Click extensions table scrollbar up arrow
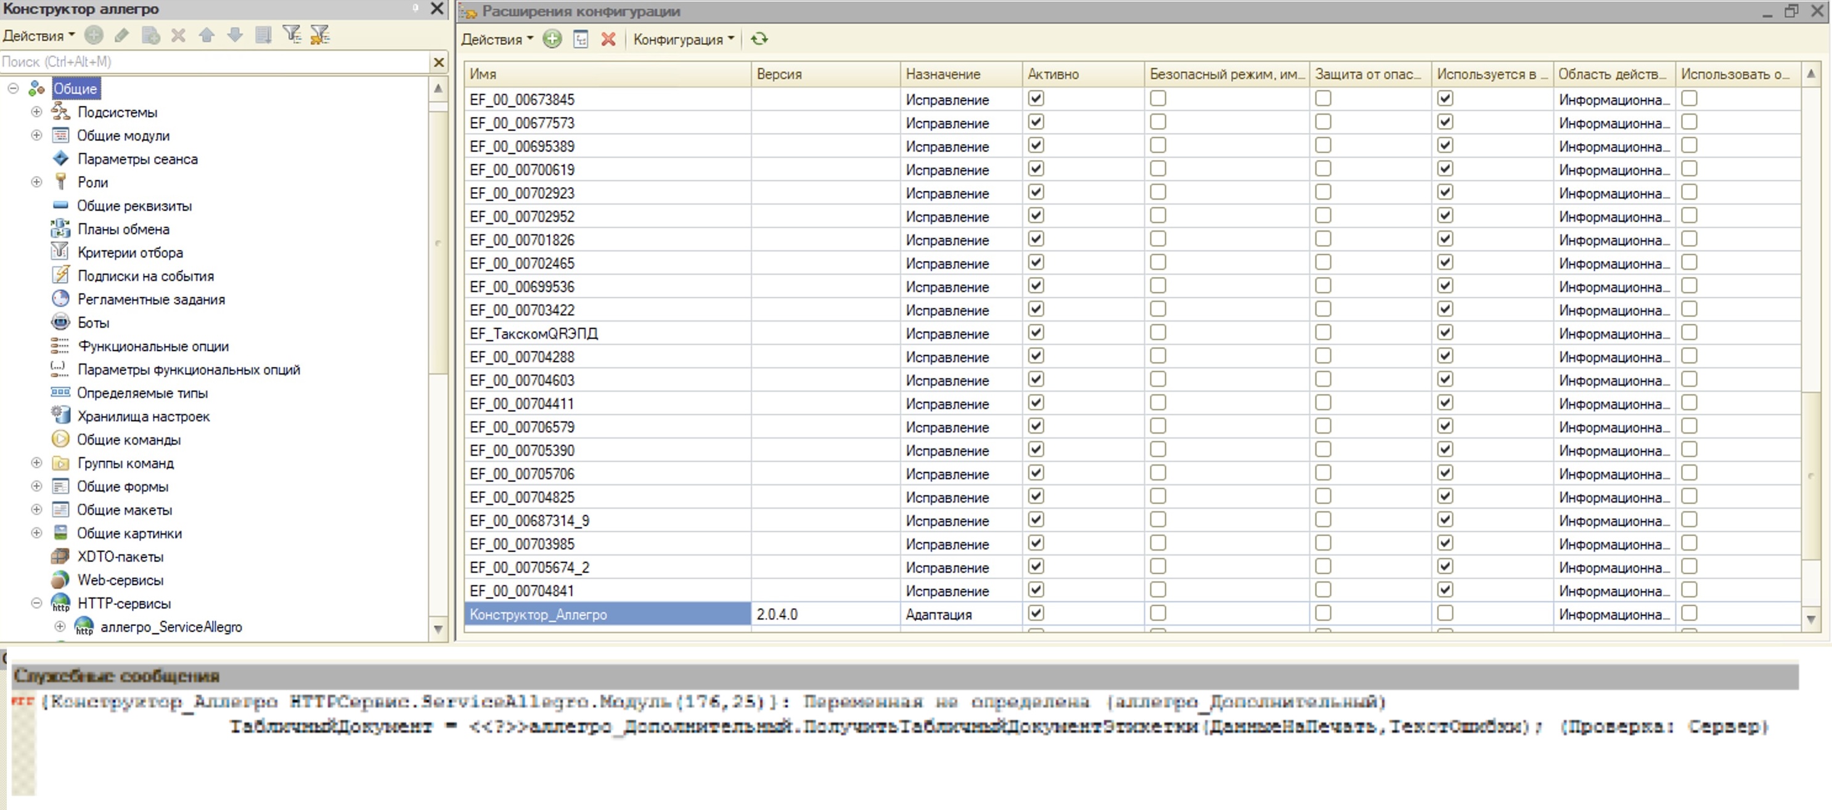1832x810 pixels. pyautogui.click(x=1810, y=74)
